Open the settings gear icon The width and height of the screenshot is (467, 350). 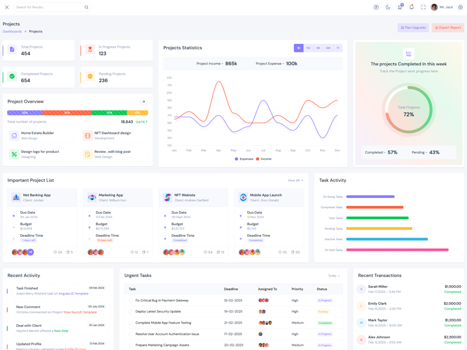click(461, 8)
